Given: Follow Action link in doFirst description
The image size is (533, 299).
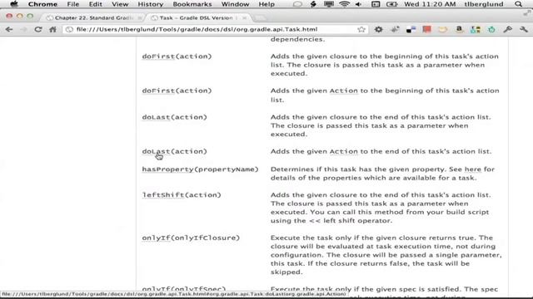Looking at the screenshot, I should tap(344, 91).
